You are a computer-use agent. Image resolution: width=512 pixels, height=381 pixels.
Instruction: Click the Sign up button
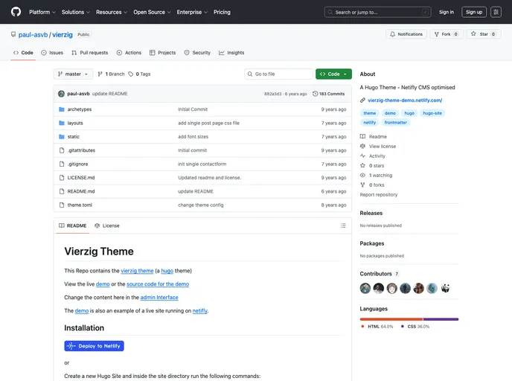(473, 12)
